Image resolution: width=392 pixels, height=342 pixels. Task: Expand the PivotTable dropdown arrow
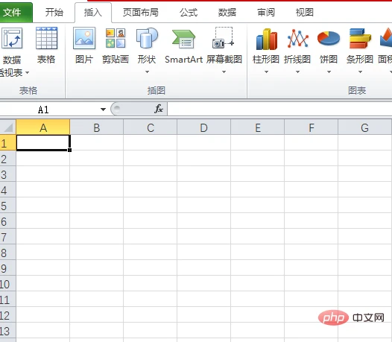pos(28,73)
